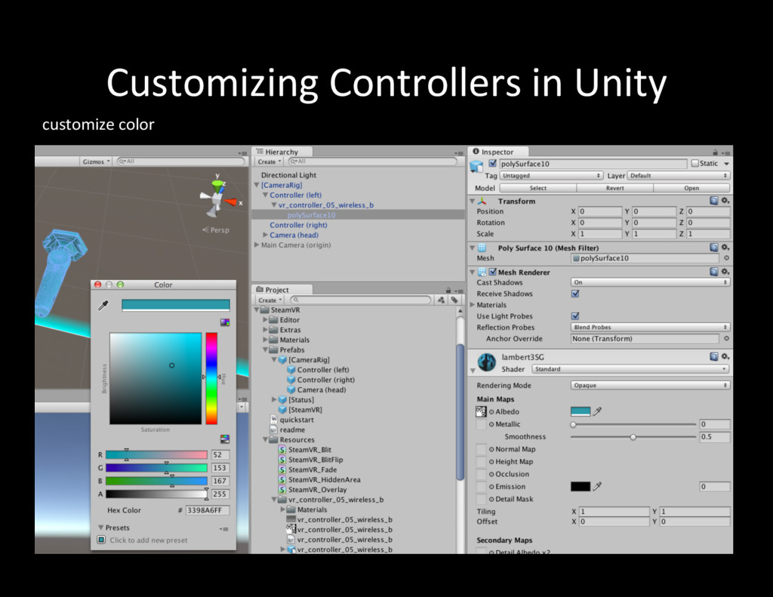Click the polySurface10 cube object icon
Image resolution: width=773 pixels, height=597 pixels.
[x=477, y=166]
